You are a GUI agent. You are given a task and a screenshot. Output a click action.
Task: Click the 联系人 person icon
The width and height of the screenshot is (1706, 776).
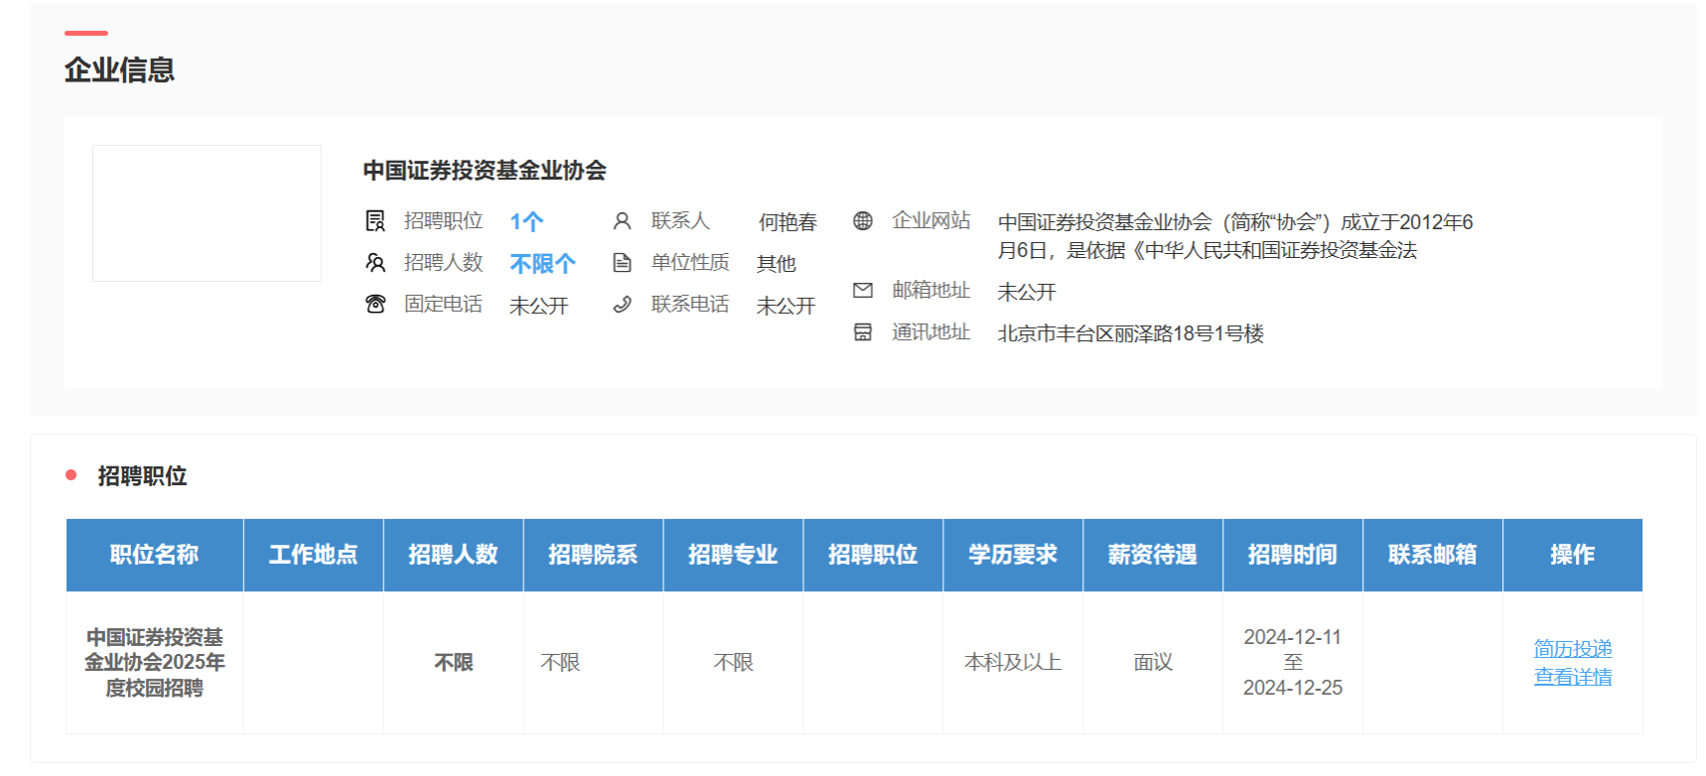tap(622, 220)
